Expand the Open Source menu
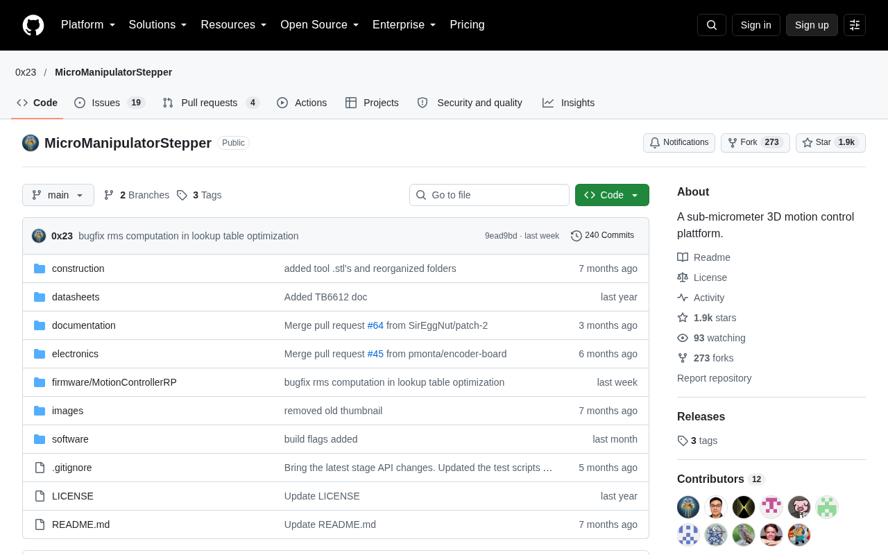This screenshot has height=555, width=888. (x=320, y=25)
